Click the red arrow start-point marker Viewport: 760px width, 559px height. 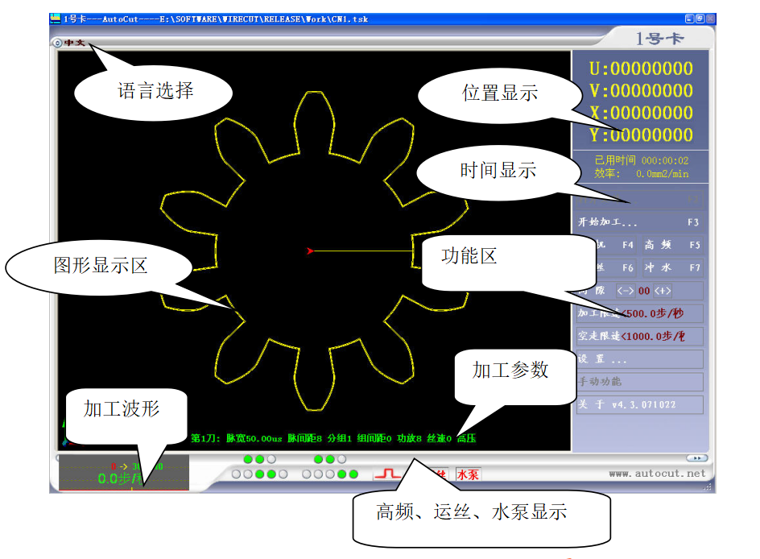(x=309, y=251)
